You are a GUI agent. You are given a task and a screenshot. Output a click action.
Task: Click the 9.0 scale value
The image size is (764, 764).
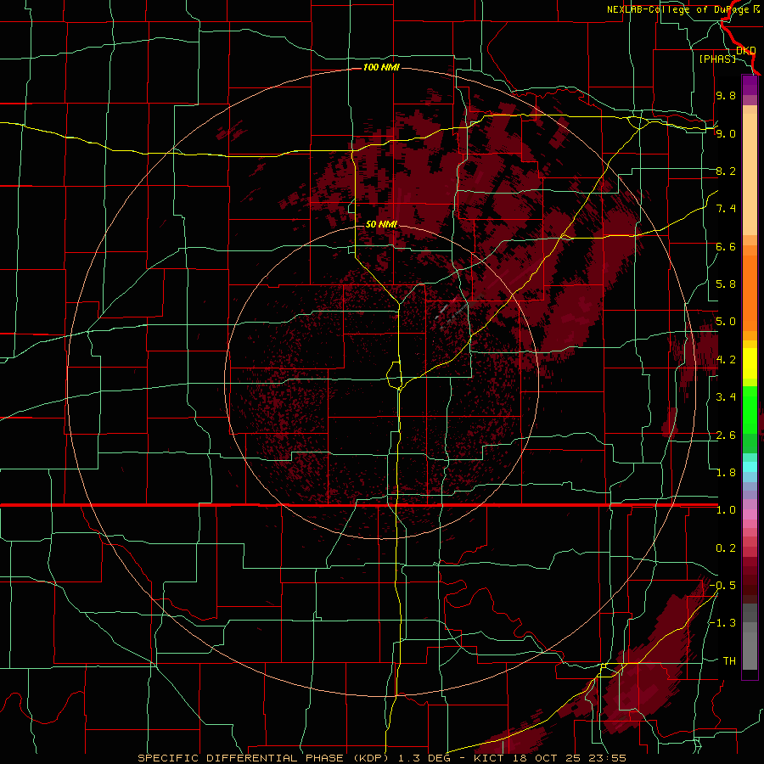(x=726, y=133)
